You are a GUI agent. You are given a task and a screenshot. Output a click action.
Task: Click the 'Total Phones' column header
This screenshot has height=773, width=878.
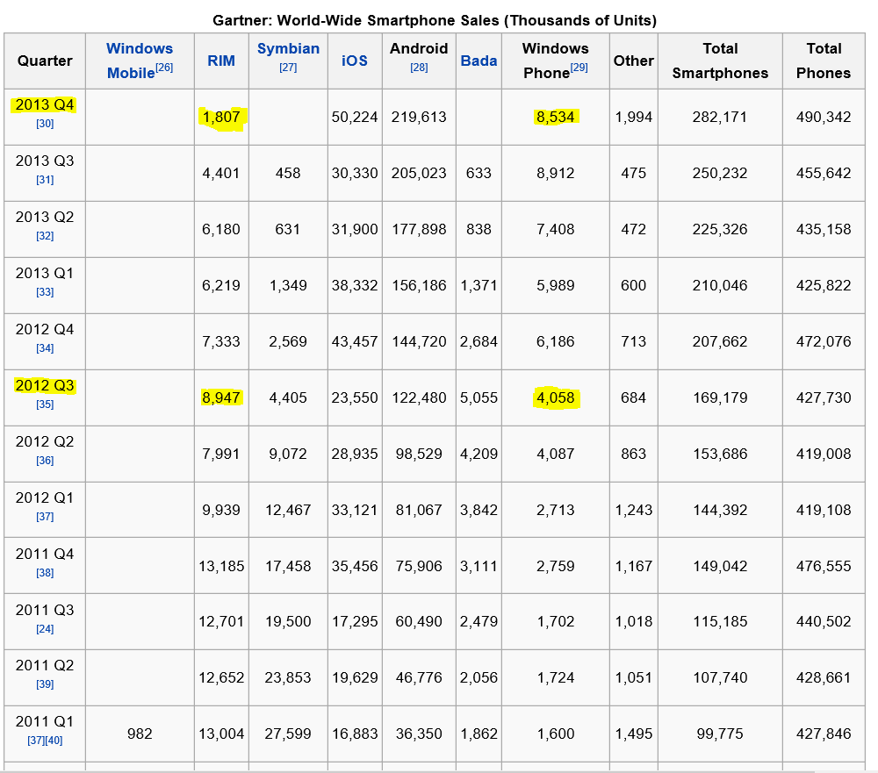point(824,61)
